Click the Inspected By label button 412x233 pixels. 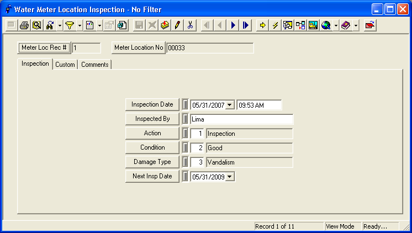(152, 119)
